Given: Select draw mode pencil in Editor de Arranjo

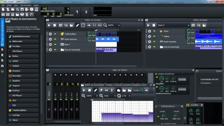Looking at the screenshot, I should (77, 25).
